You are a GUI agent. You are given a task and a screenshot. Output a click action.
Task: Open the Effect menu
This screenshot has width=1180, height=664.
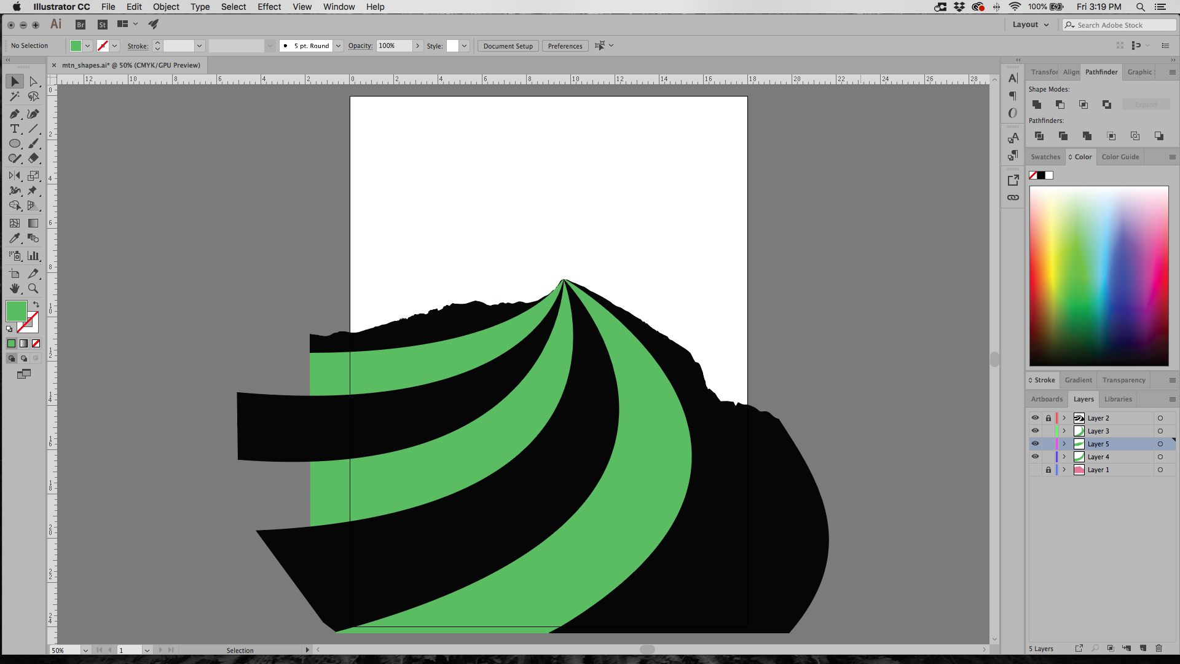(x=269, y=7)
